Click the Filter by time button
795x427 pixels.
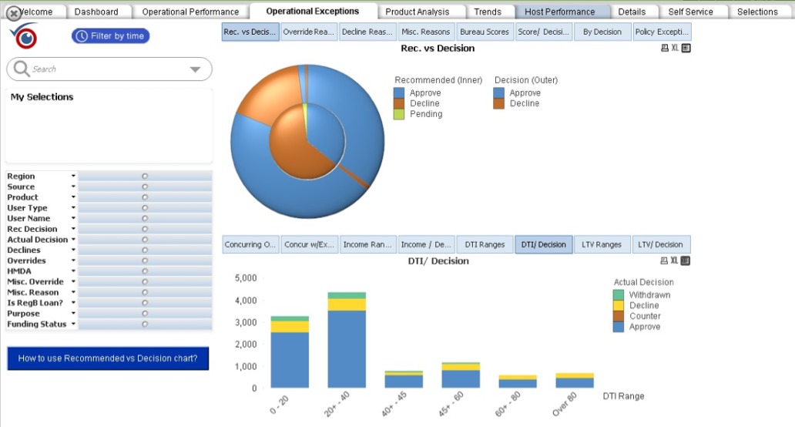pos(111,36)
